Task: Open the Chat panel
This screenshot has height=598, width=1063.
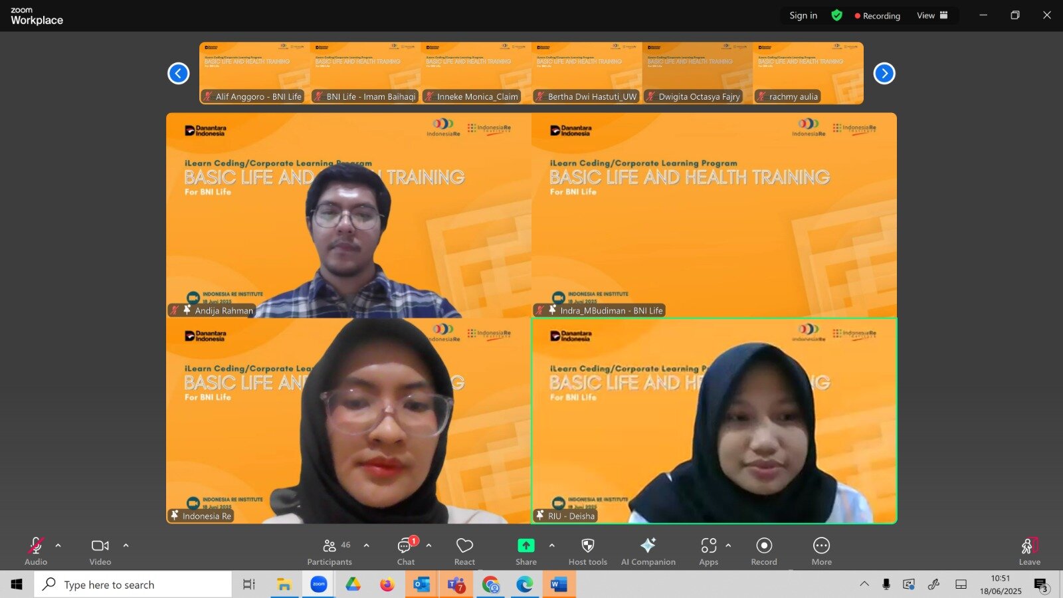Action: (x=406, y=551)
